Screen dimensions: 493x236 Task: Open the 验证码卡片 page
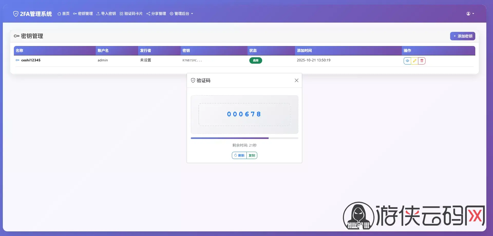click(x=131, y=14)
